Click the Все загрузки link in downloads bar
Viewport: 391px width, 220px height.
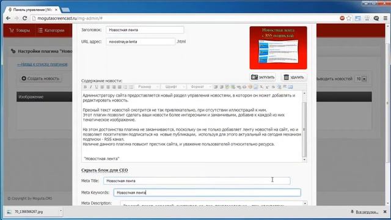(367, 212)
